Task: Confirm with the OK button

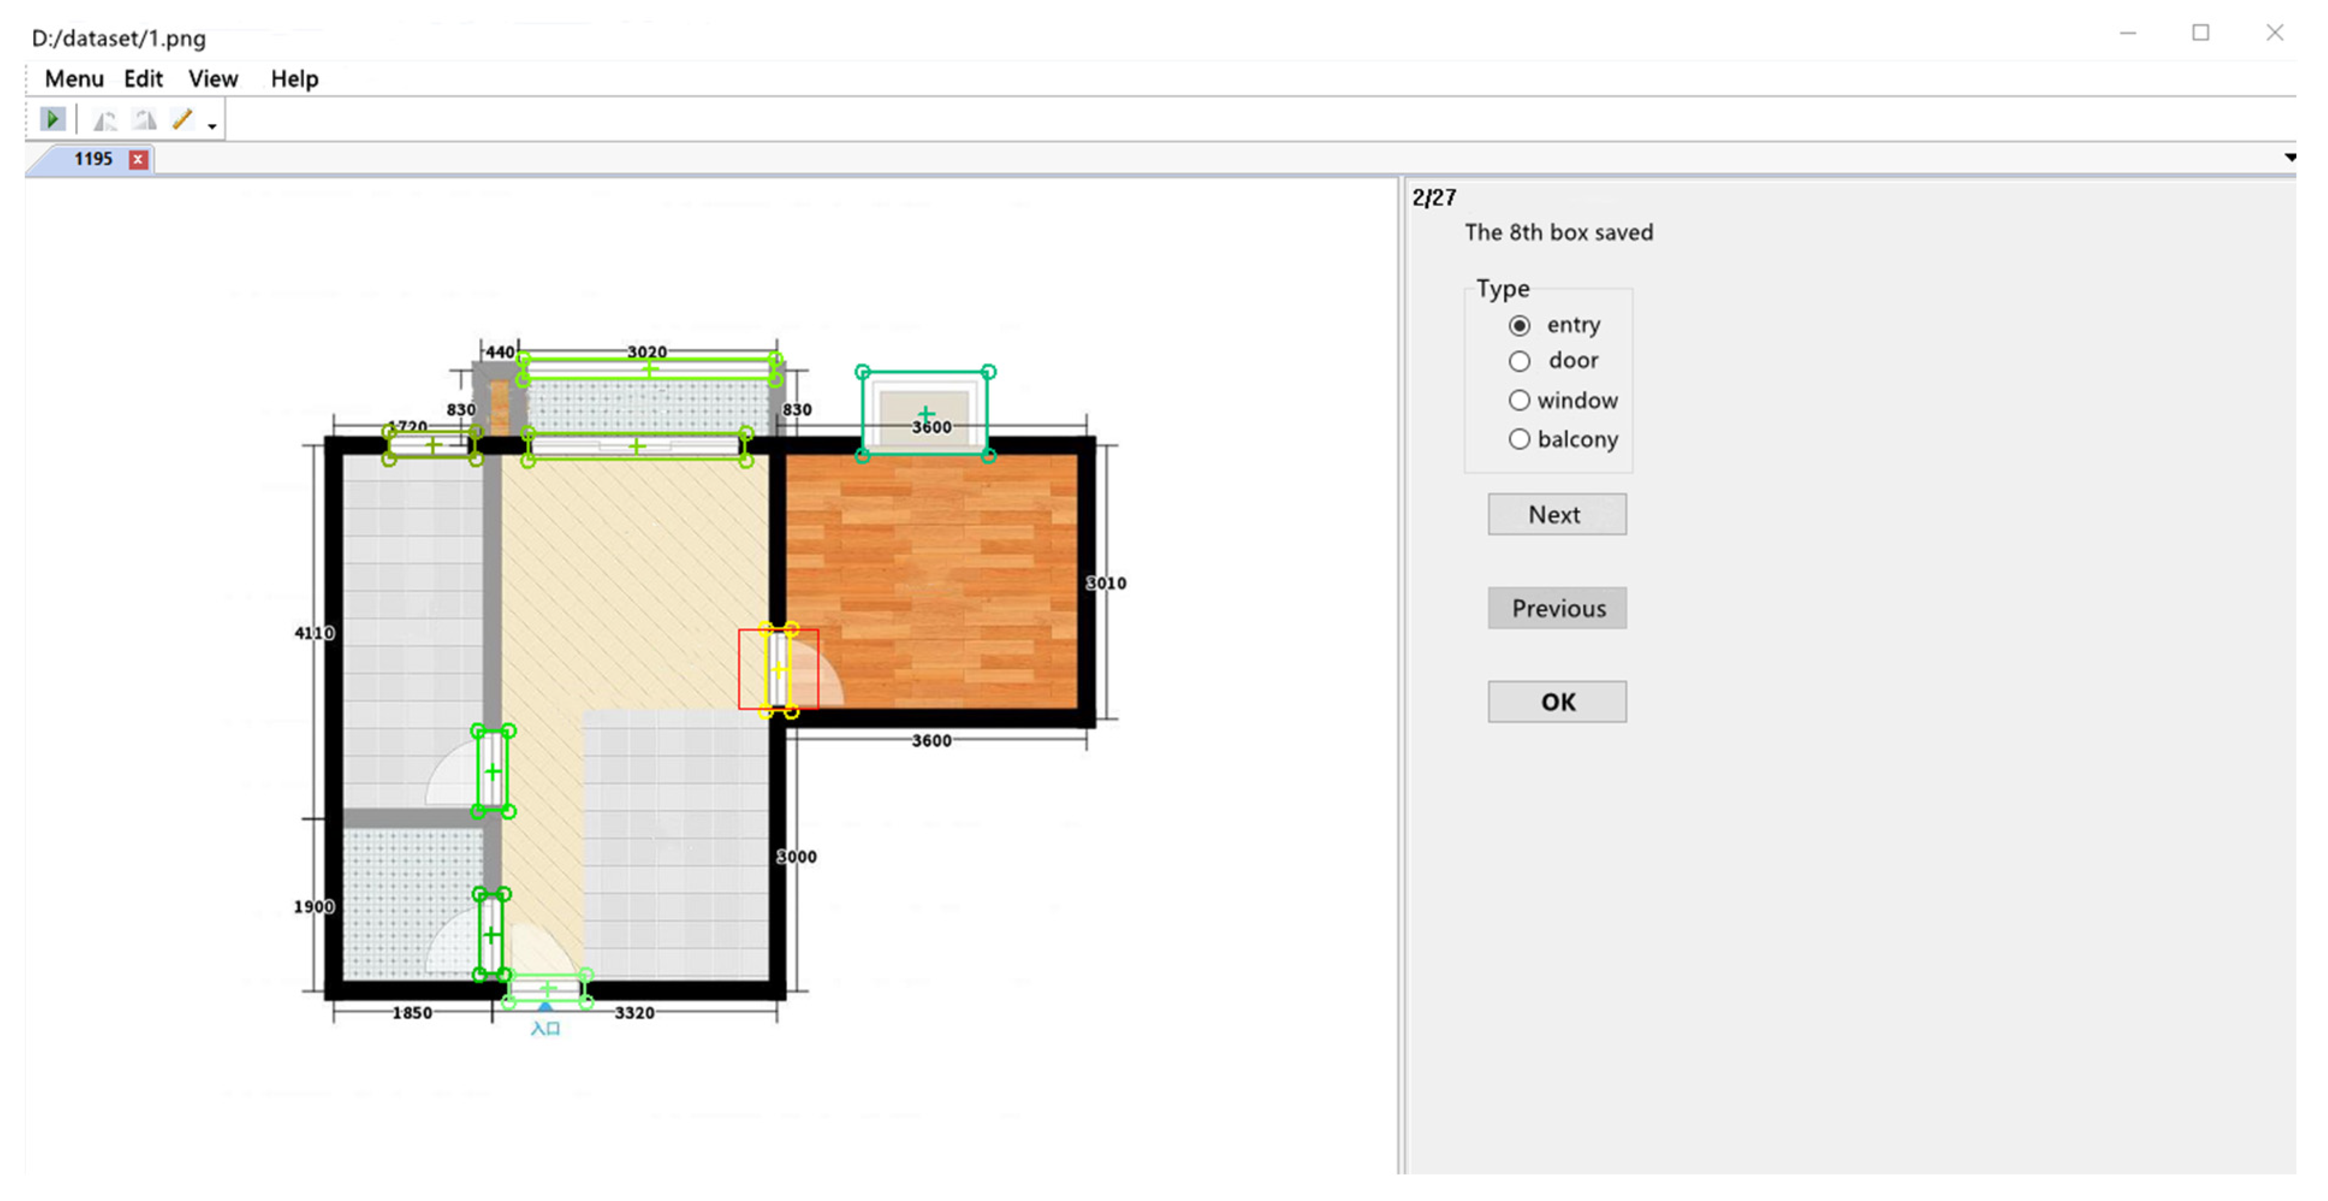Action: pyautogui.click(x=1557, y=702)
